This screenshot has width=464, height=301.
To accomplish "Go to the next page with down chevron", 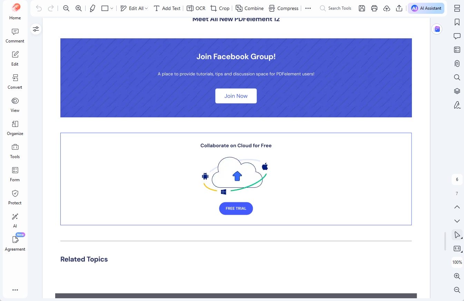I will [x=457, y=221].
